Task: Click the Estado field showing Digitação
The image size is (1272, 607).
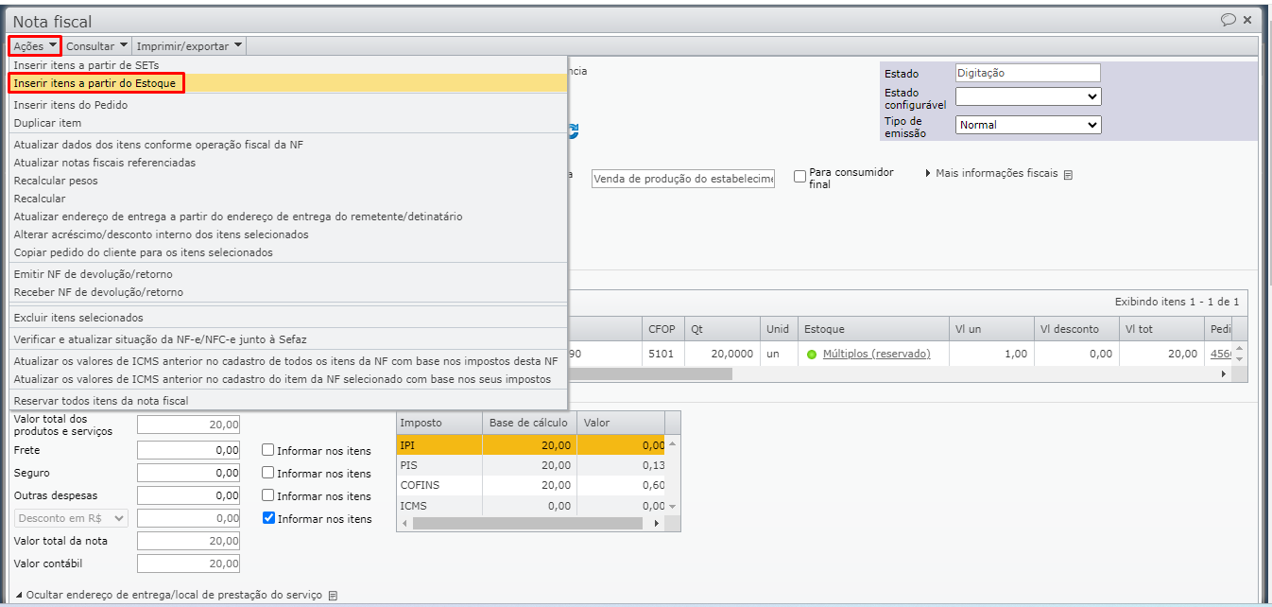Action: (x=1027, y=73)
